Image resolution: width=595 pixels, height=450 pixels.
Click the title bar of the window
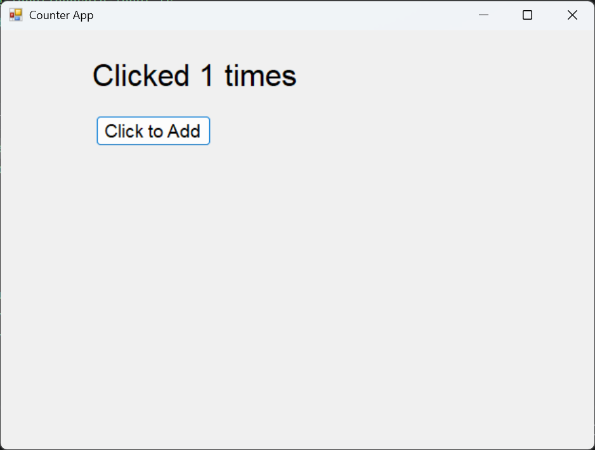coord(285,15)
